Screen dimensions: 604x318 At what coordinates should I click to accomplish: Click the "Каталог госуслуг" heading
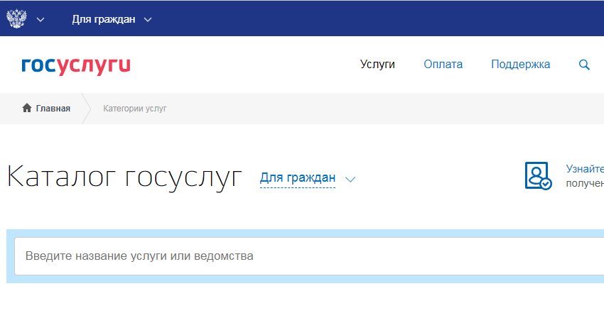pyautogui.click(x=124, y=177)
